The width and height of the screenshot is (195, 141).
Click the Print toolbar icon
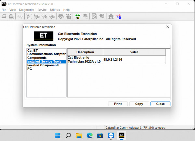[4, 17]
